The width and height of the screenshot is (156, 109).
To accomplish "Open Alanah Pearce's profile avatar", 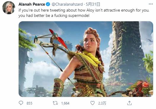I will point(9,8).
